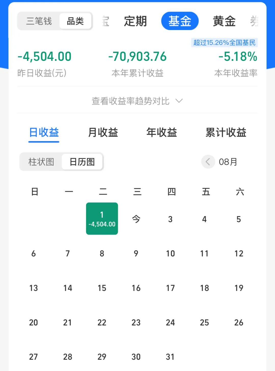Select 日历图 chart mode
This screenshot has height=371, width=275.
[x=82, y=162]
